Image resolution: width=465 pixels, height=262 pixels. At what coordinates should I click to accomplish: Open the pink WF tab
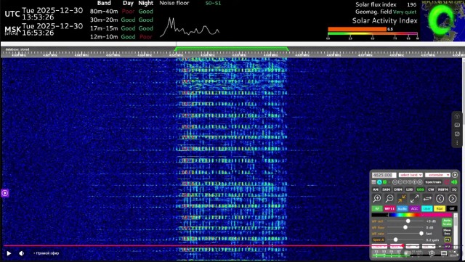pyautogui.click(x=389, y=208)
